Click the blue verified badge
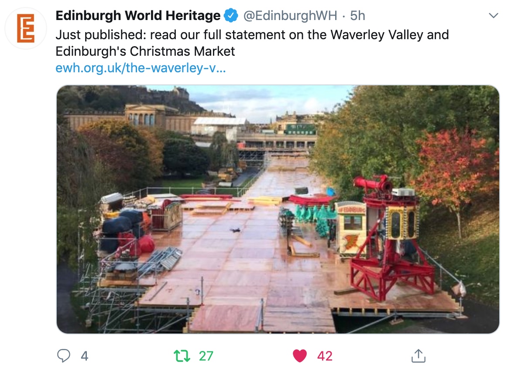 tap(231, 16)
